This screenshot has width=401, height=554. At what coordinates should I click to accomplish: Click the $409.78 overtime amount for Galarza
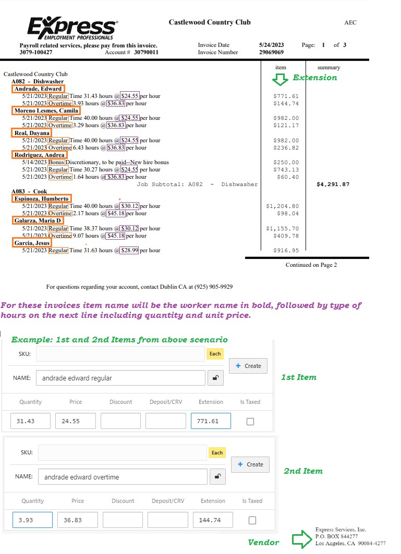click(x=286, y=236)
